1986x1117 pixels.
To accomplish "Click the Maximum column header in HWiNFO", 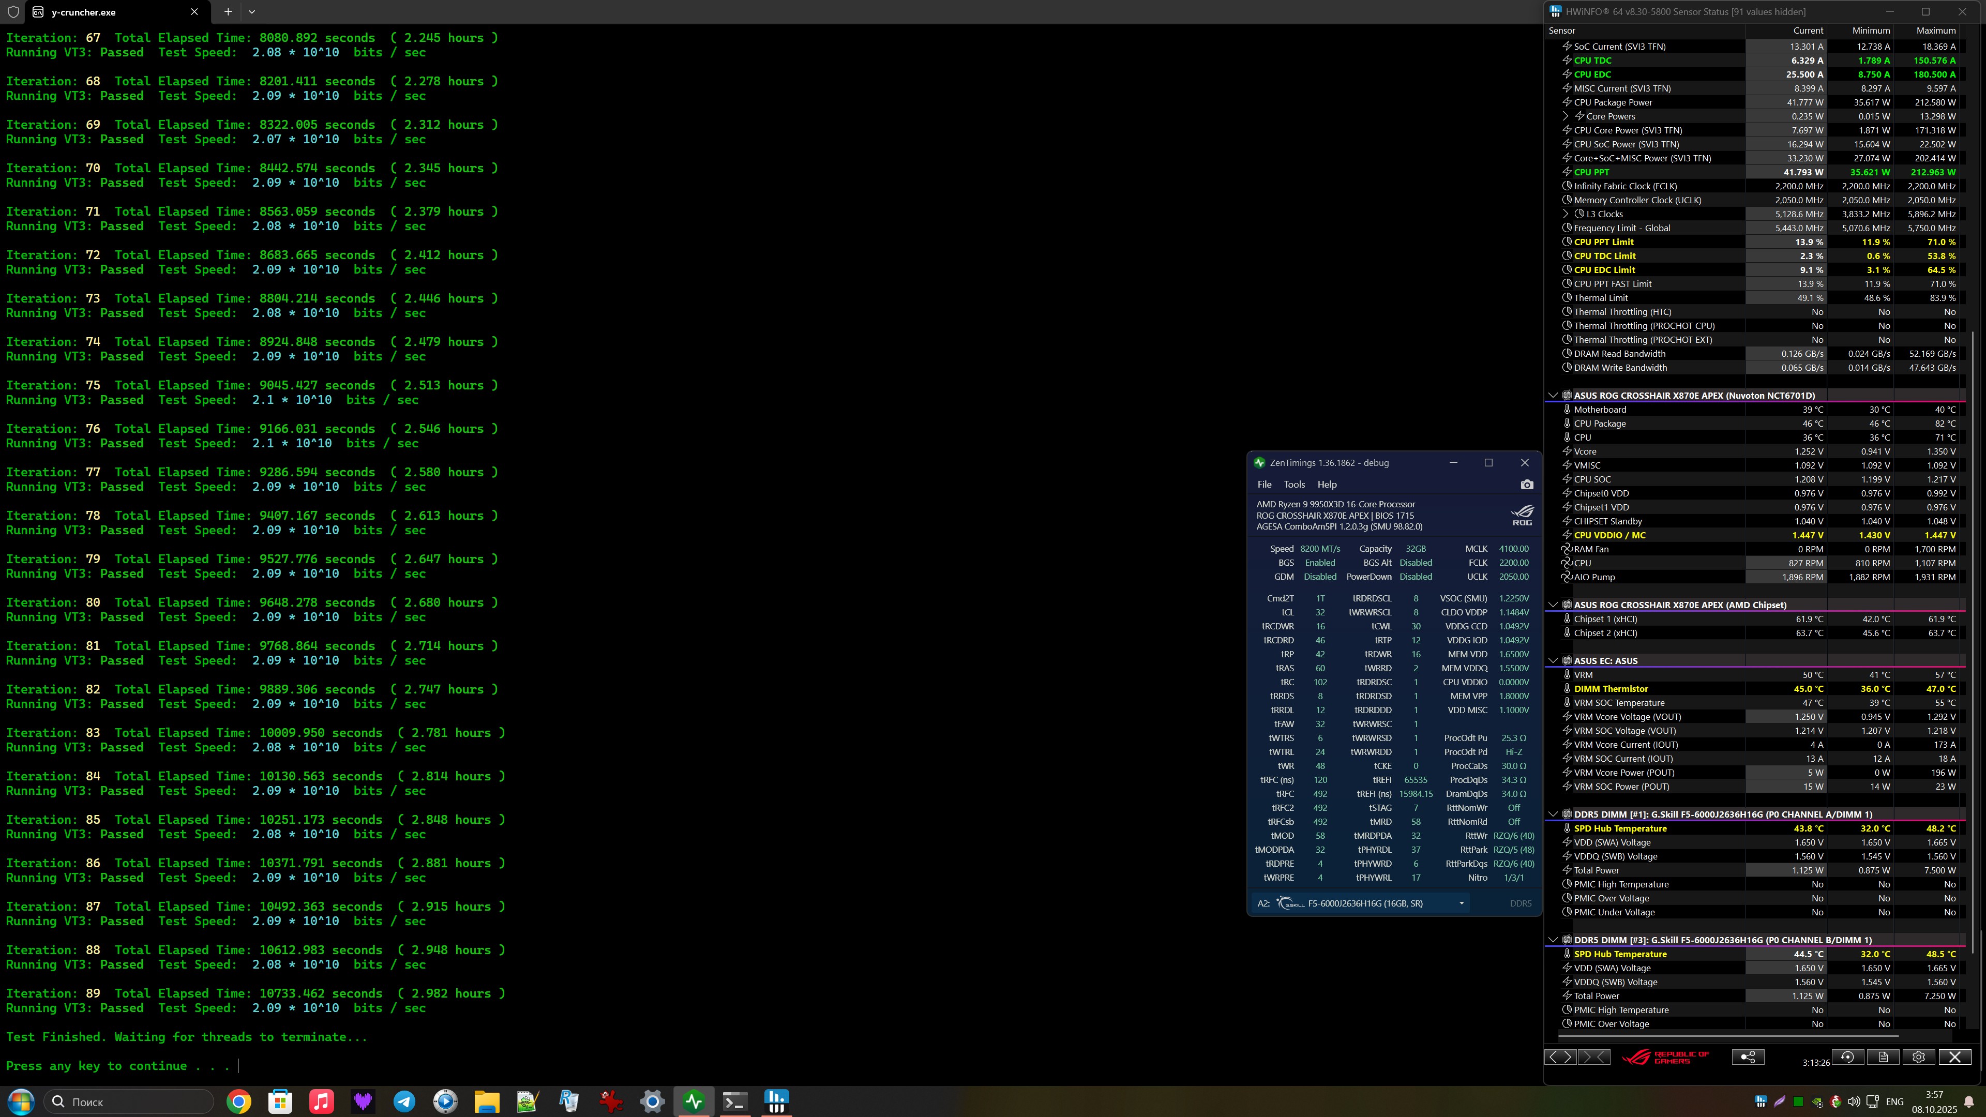I will point(1927,31).
